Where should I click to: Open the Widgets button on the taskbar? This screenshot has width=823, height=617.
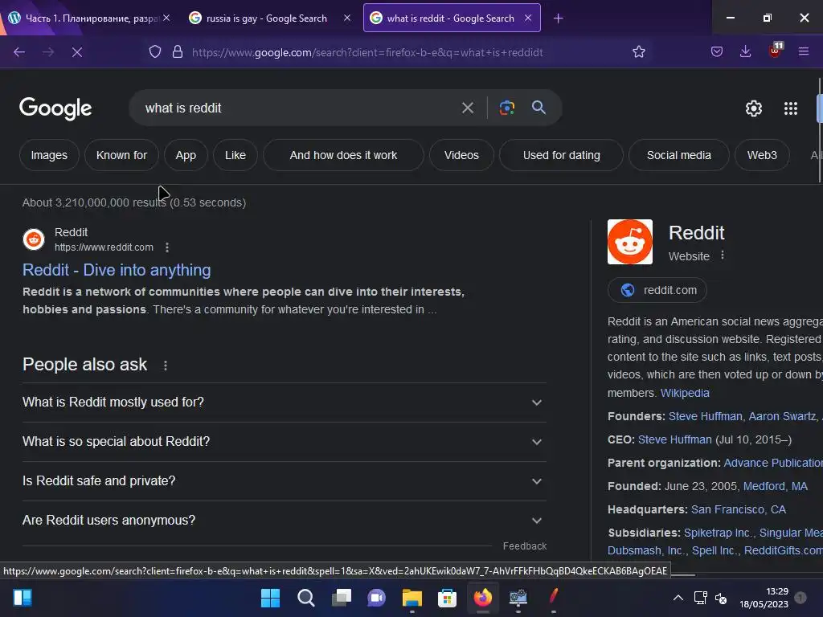(23, 598)
